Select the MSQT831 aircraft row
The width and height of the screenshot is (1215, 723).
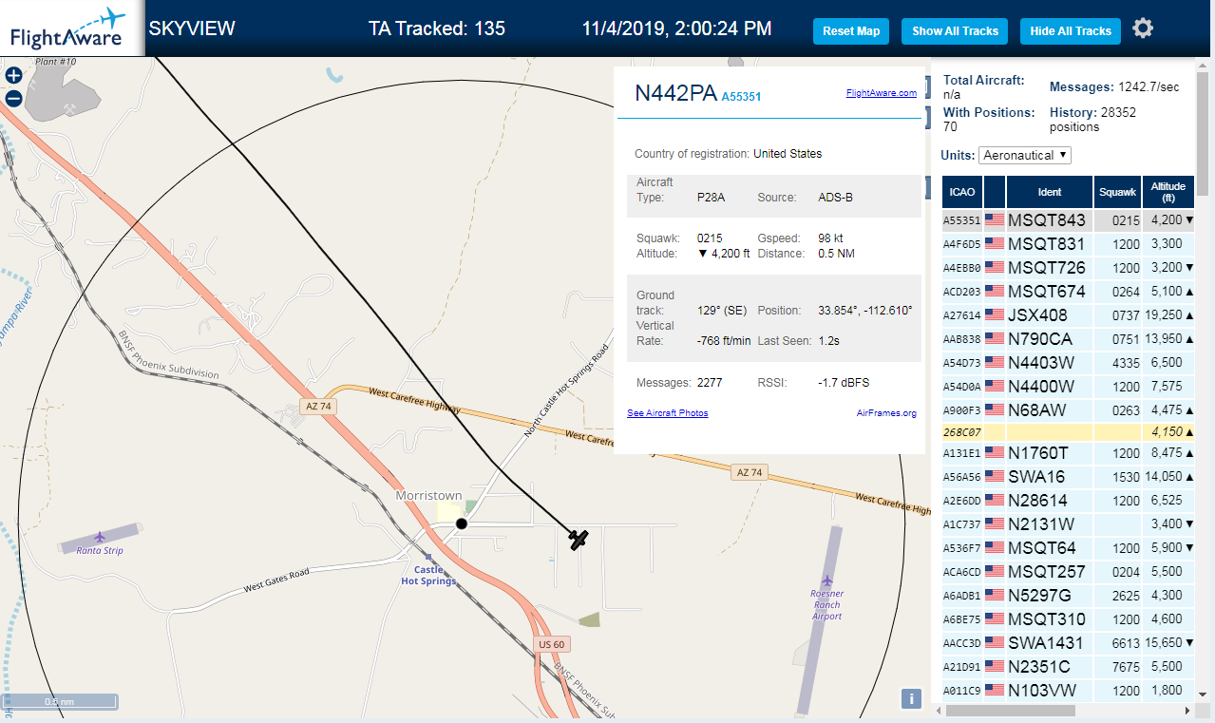tap(1068, 244)
